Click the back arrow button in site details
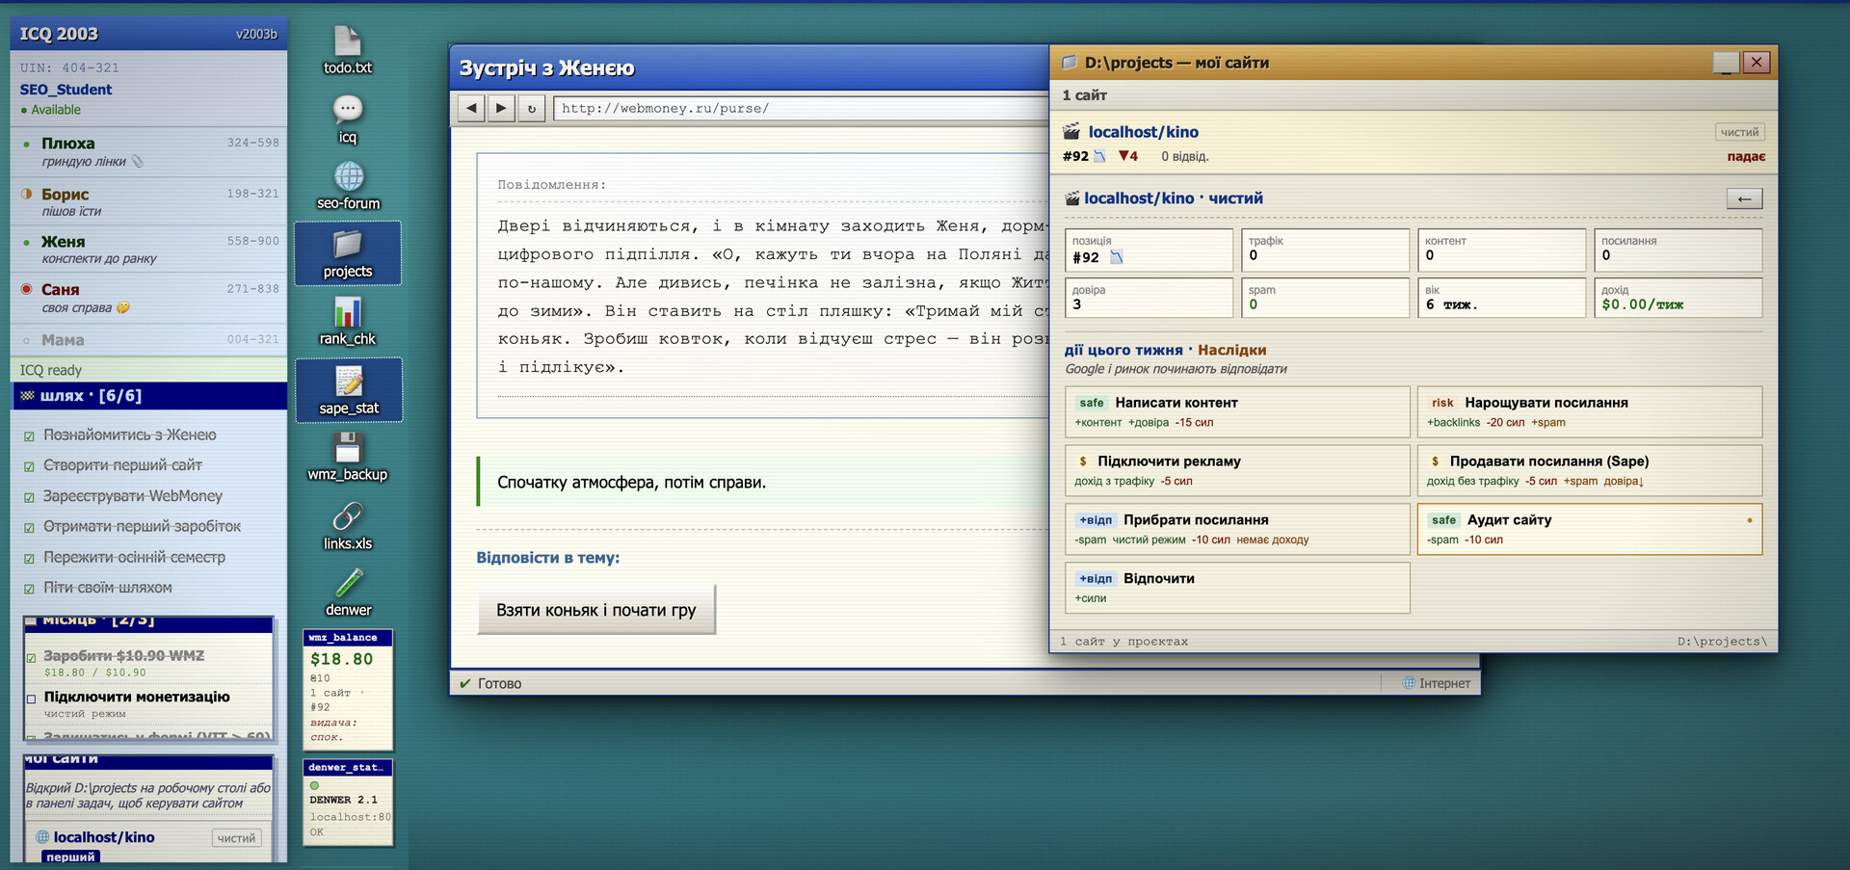 (1744, 198)
